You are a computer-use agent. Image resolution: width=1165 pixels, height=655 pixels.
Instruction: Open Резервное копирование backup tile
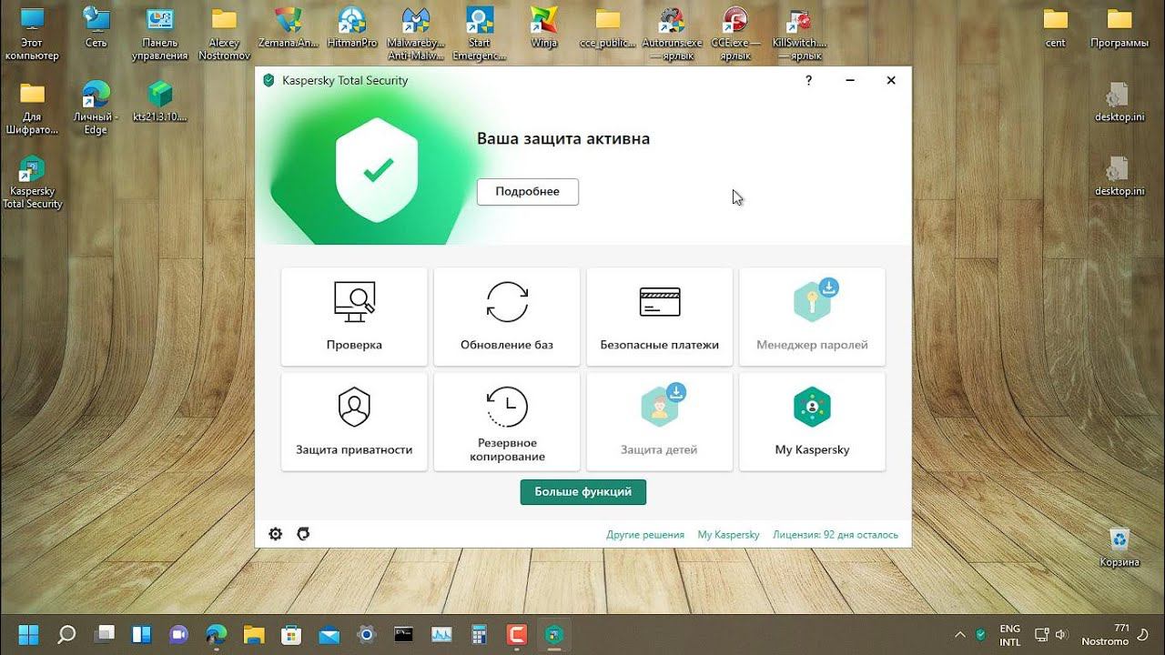pyautogui.click(x=507, y=422)
